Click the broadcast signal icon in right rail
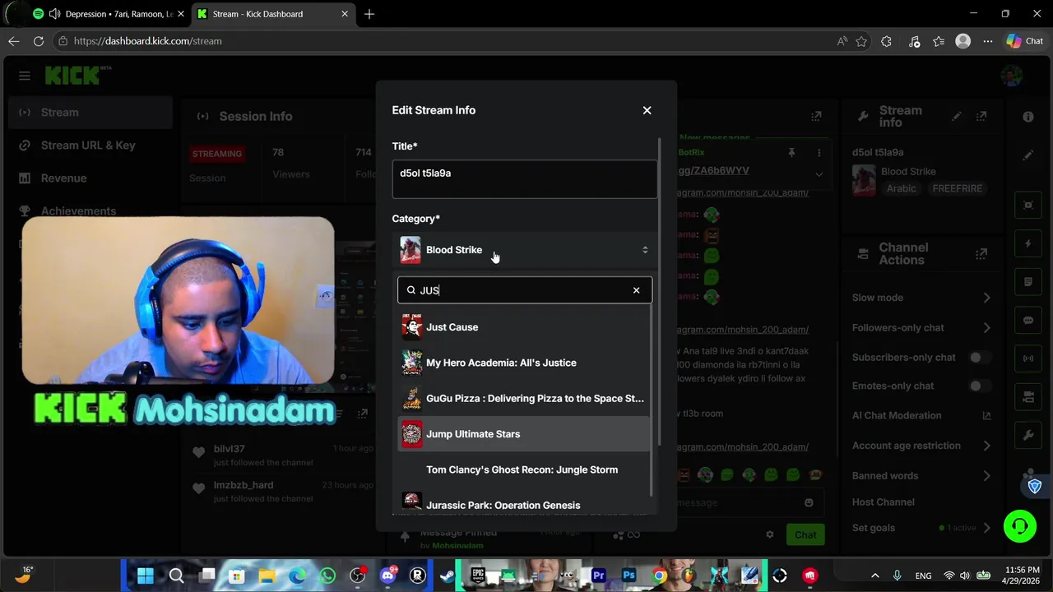 coord(1028,358)
